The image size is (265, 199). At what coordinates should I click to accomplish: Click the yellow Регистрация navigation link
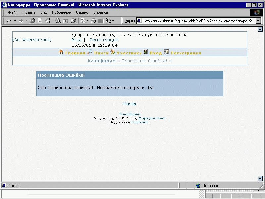click(186, 53)
